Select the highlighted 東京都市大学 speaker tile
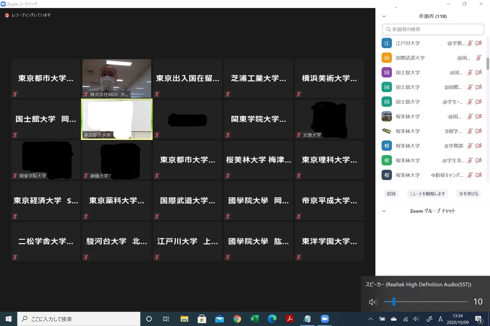 tap(117, 119)
